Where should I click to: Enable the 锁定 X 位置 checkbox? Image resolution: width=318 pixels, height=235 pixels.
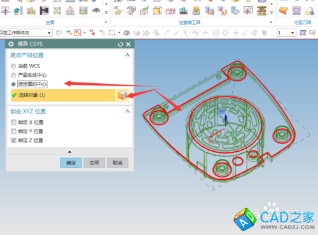pyautogui.click(x=13, y=123)
